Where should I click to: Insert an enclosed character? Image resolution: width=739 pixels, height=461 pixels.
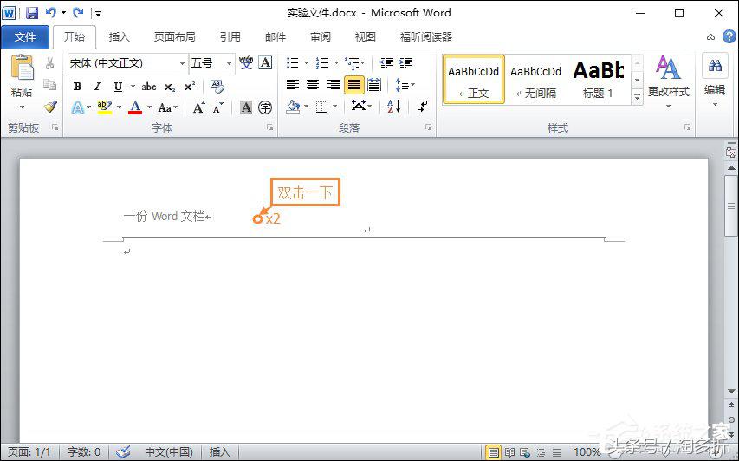tap(265, 107)
